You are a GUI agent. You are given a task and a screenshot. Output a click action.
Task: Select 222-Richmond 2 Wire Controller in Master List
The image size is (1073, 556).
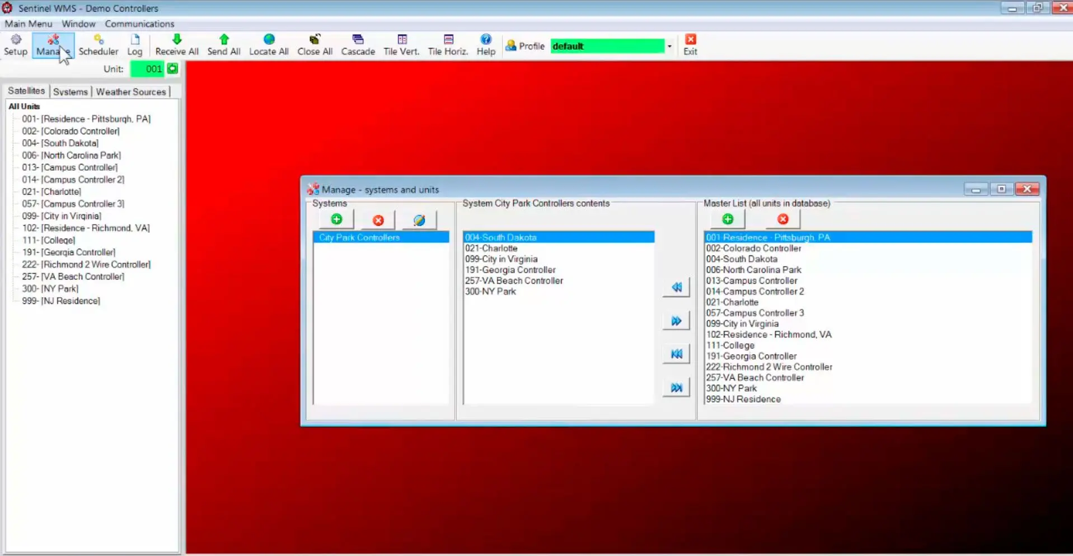click(x=769, y=367)
